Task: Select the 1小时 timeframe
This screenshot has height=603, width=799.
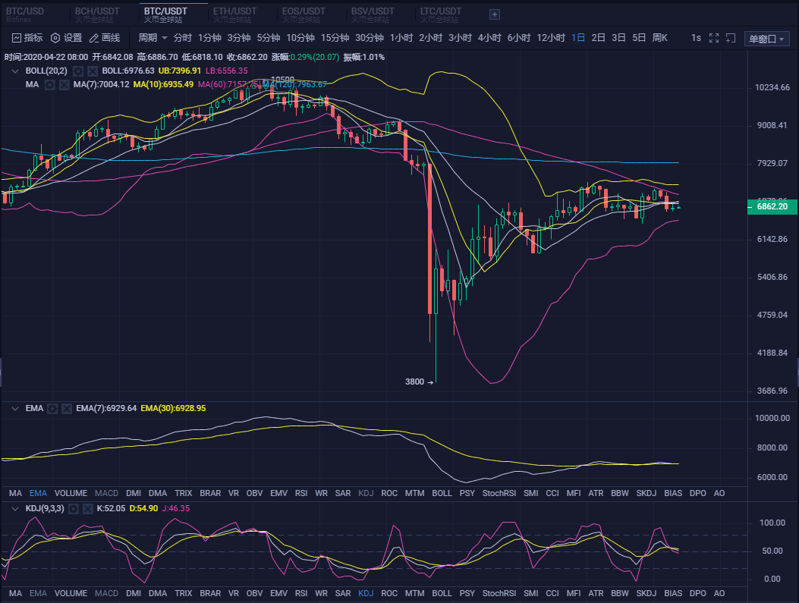Action: (x=401, y=38)
